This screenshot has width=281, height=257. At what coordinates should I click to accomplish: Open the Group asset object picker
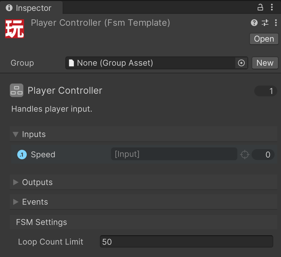241,63
